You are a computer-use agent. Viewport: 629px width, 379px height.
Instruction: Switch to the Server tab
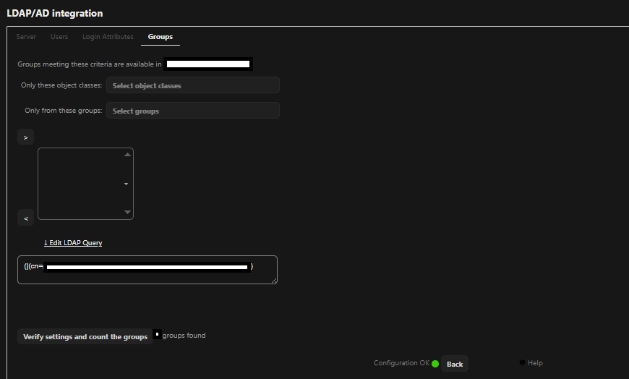tap(26, 37)
